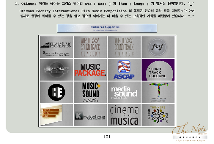
Task: Open the Kinetophone logo tile
Action: click(90, 115)
